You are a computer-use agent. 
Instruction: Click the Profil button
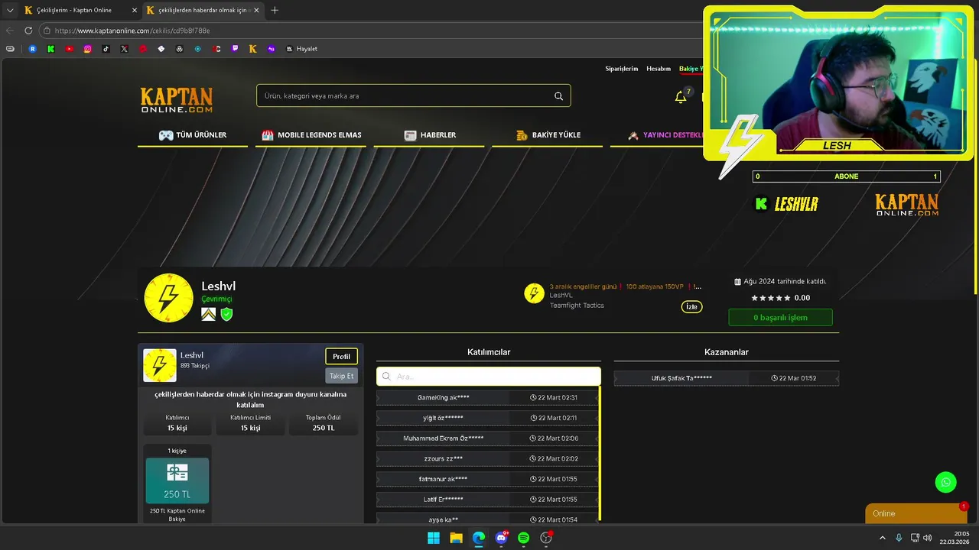341,357
